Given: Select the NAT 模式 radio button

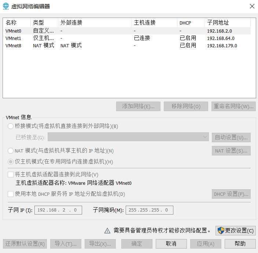Looking at the screenshot, I should coord(11,151).
